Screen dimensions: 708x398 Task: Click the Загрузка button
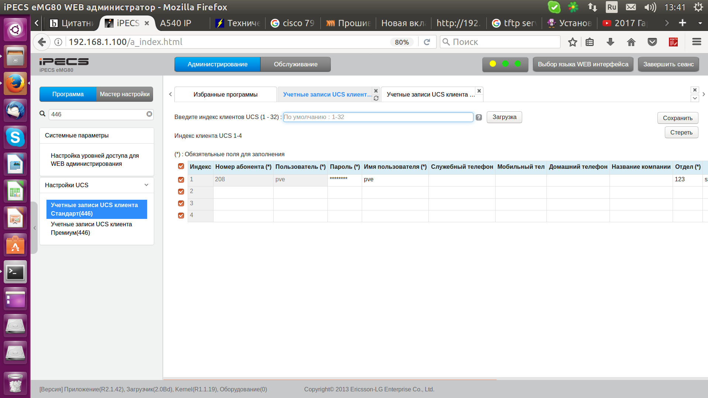(504, 117)
